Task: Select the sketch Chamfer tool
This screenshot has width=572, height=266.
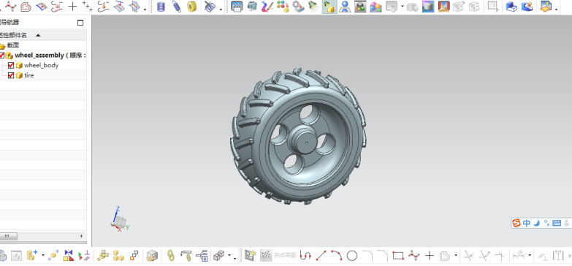Action: [x=383, y=255]
